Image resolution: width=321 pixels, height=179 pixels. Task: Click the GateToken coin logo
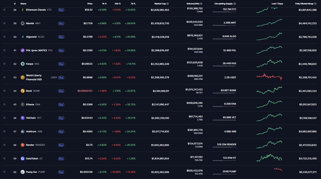23,158
